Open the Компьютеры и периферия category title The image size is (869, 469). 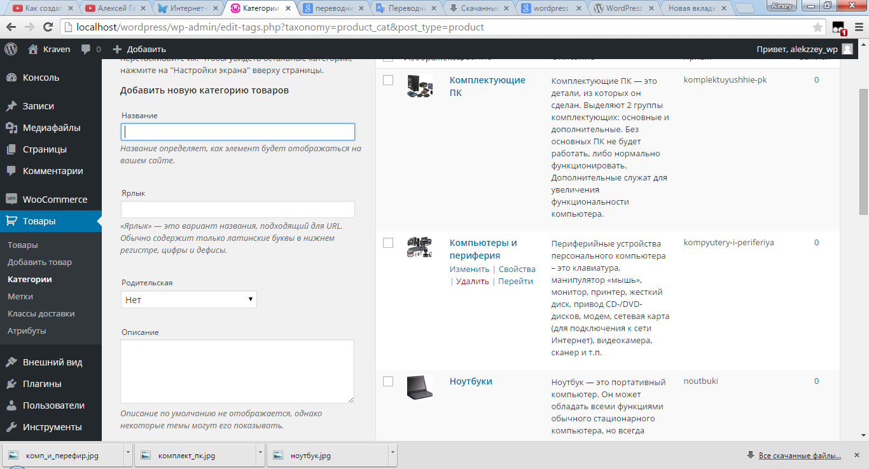(483, 249)
